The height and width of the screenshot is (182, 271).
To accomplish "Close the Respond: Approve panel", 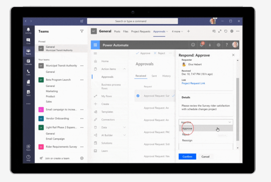I will 233,55.
